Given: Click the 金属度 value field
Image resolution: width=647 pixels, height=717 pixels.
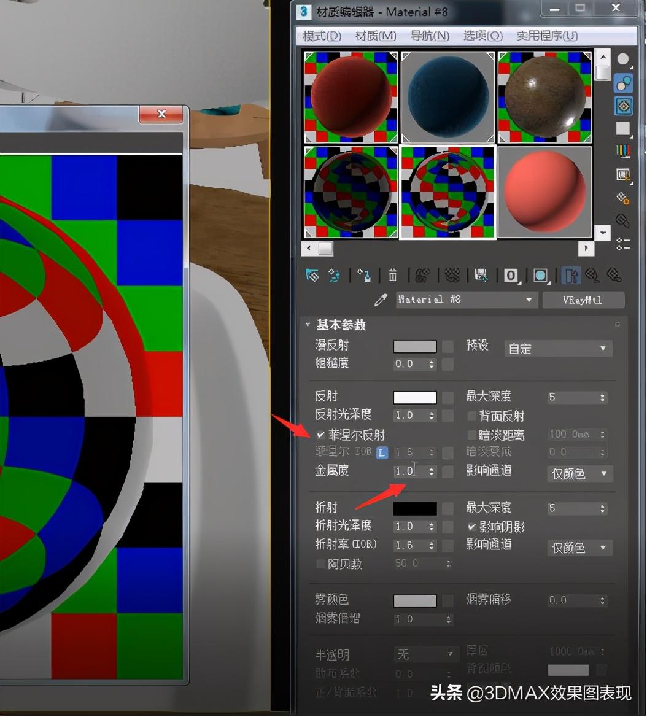Looking at the screenshot, I should tap(411, 471).
